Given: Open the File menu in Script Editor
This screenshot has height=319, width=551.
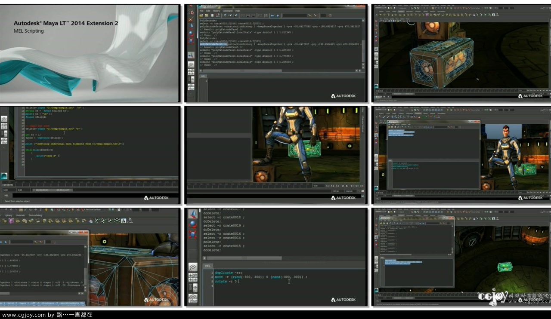Looking at the screenshot, I should [x=202, y=11].
